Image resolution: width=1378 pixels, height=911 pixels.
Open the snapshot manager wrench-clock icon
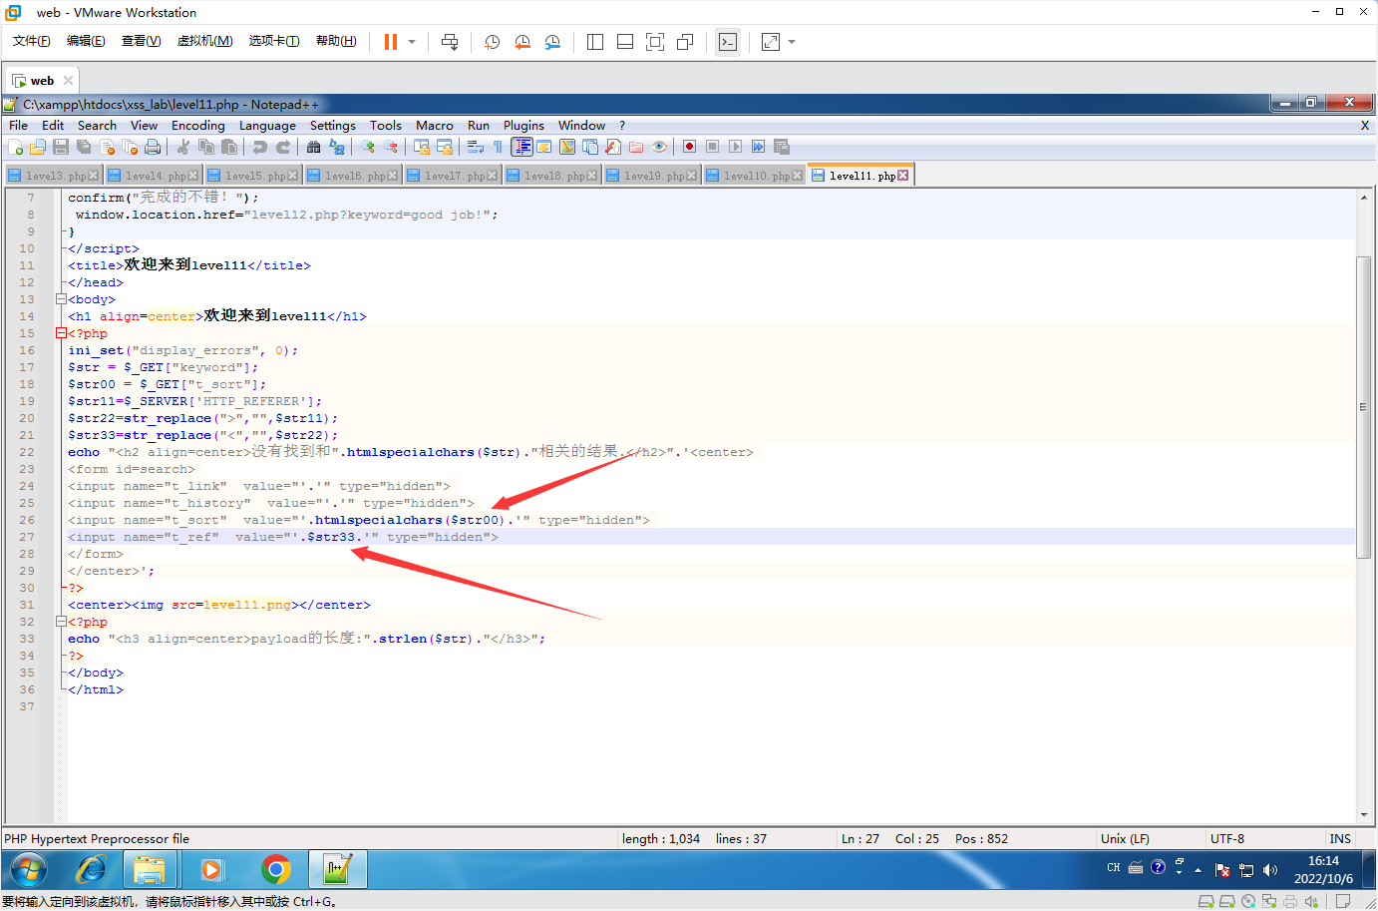coord(552,42)
